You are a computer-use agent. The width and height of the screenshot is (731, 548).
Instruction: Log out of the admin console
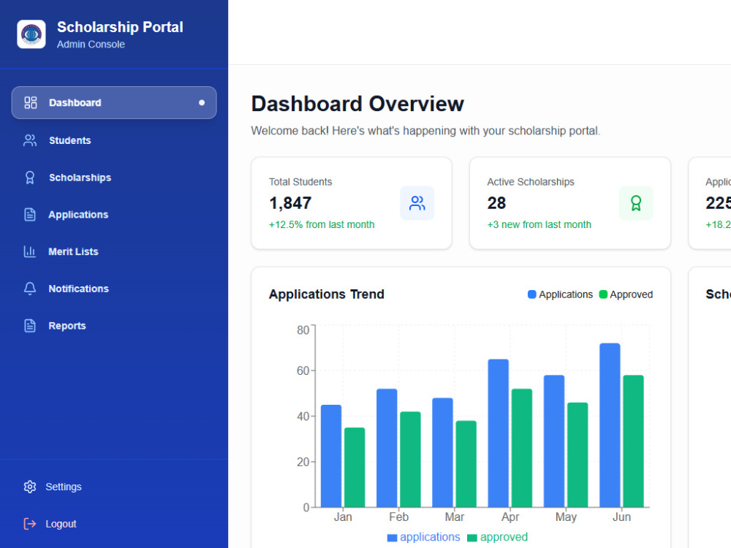tap(114, 524)
